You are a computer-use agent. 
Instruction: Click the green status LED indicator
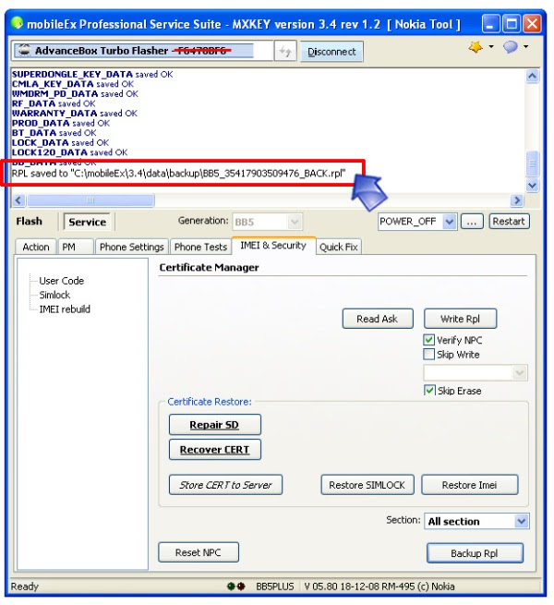point(231,587)
